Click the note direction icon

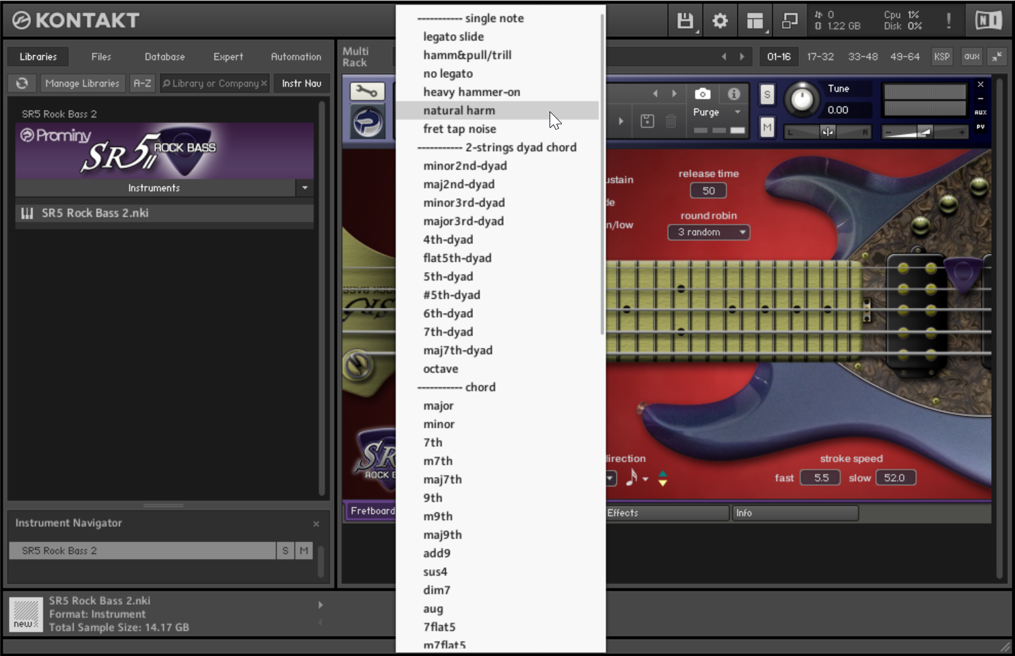pyautogui.click(x=632, y=477)
